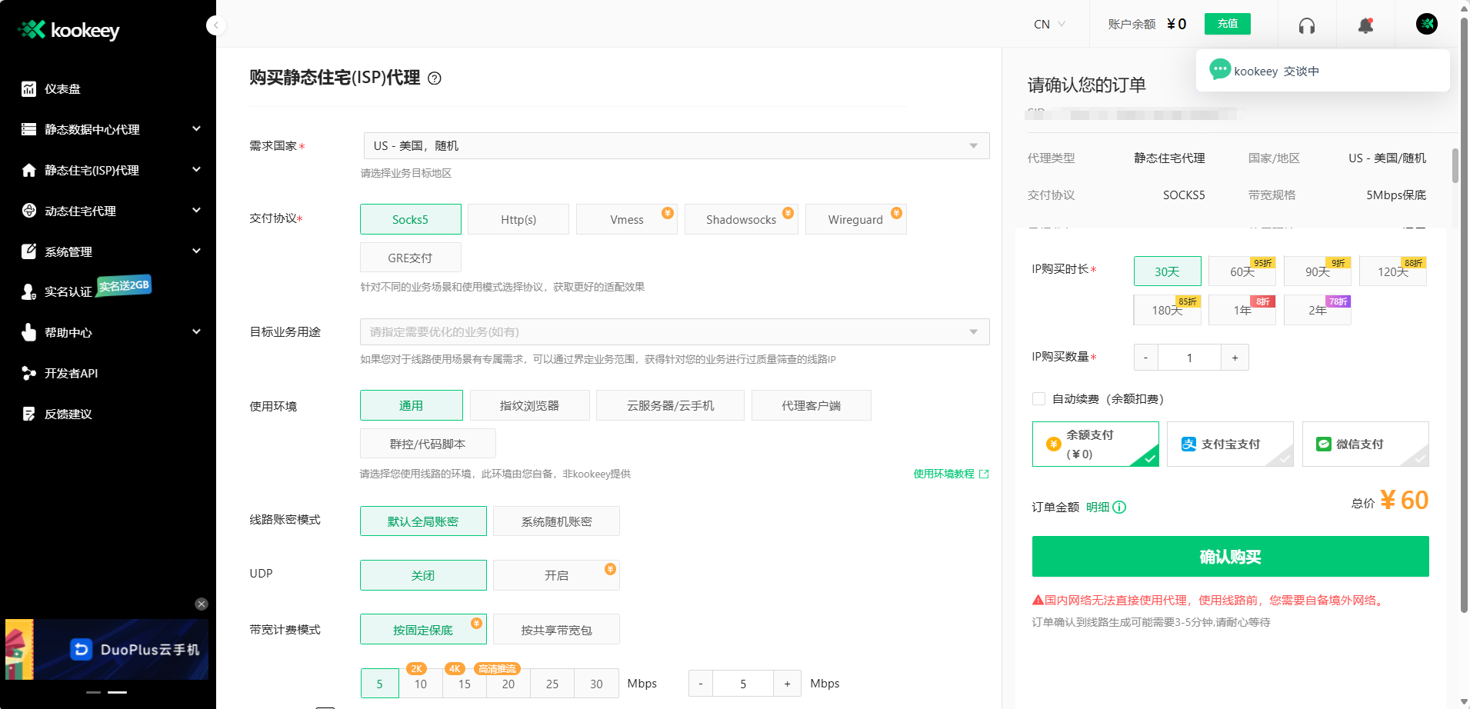
Task: Select the 1年 purchase duration
Action: coord(1242,310)
